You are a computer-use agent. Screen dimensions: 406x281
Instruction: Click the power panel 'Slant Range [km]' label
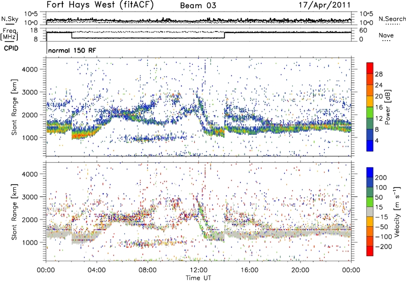pyautogui.click(x=14, y=107)
